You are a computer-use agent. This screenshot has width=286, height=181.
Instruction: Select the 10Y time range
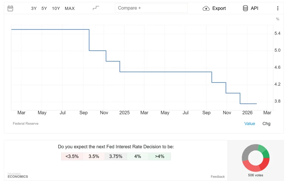[56, 8]
